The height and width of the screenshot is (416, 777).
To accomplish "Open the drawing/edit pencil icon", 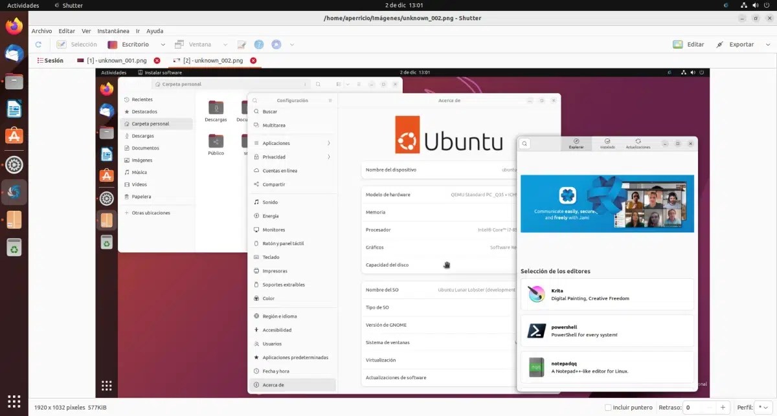I will pyautogui.click(x=242, y=44).
